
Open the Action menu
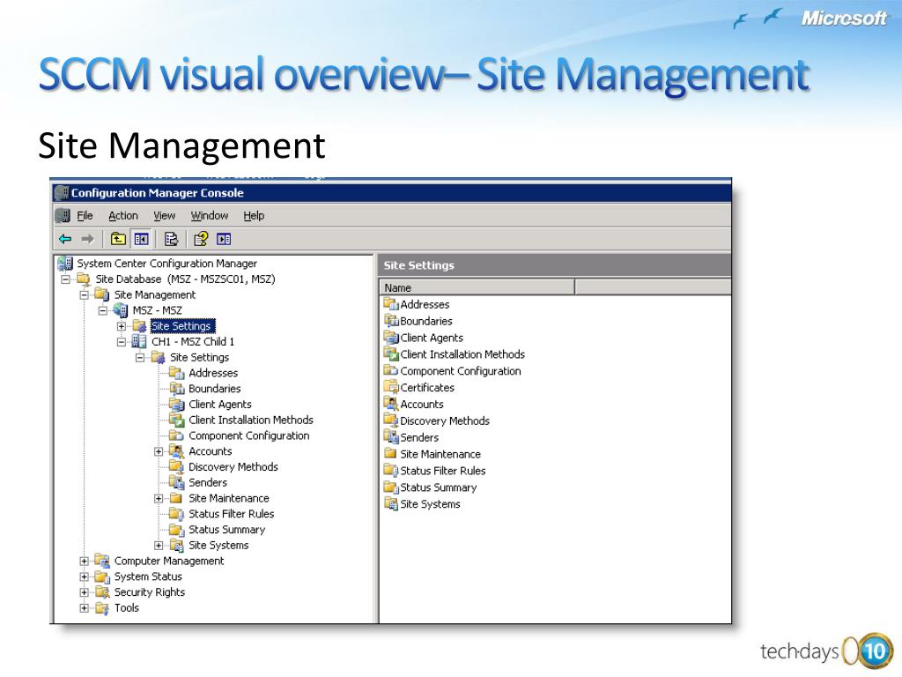[123, 216]
